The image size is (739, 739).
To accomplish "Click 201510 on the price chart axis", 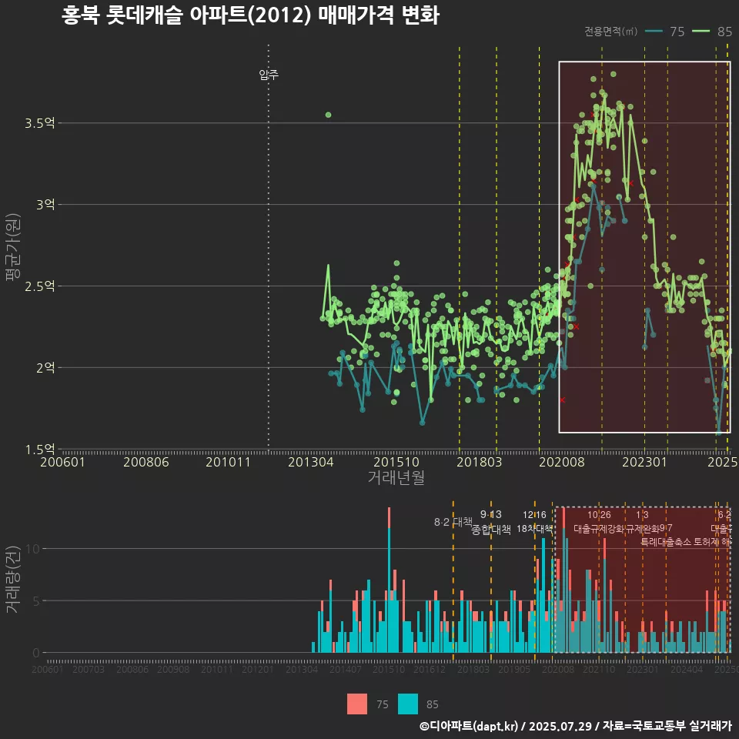I will pyautogui.click(x=396, y=462).
